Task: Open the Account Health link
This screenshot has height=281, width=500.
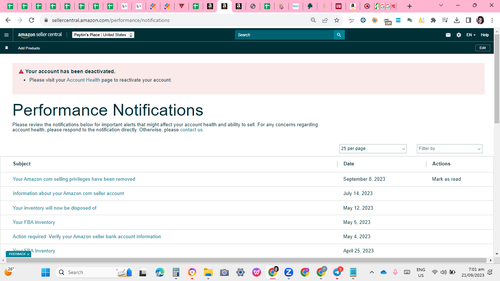Action: pyautogui.click(x=83, y=80)
